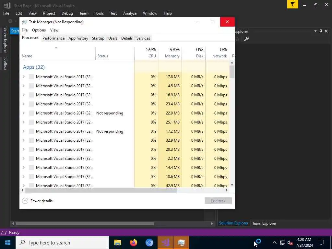Viewport: 332px width, 249px height.
Task: Sort processes by Memory column
Action: [170, 53]
